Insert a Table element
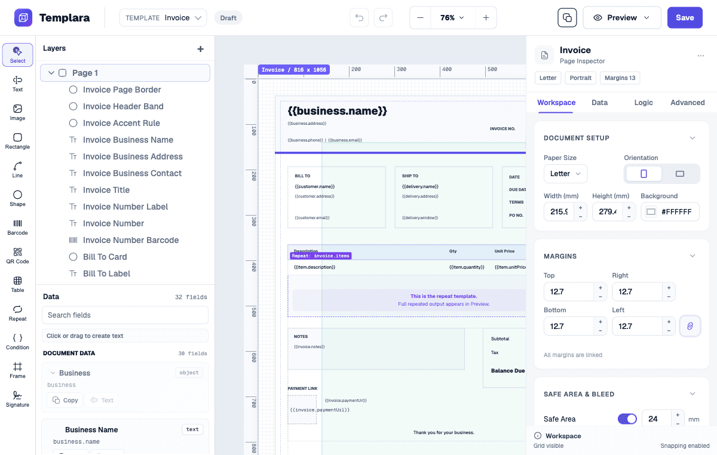 click(17, 284)
